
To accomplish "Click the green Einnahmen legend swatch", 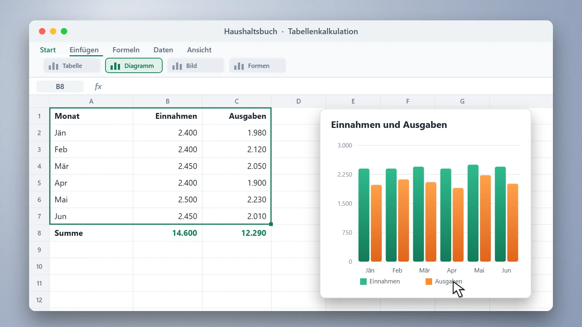I will click(x=363, y=282).
